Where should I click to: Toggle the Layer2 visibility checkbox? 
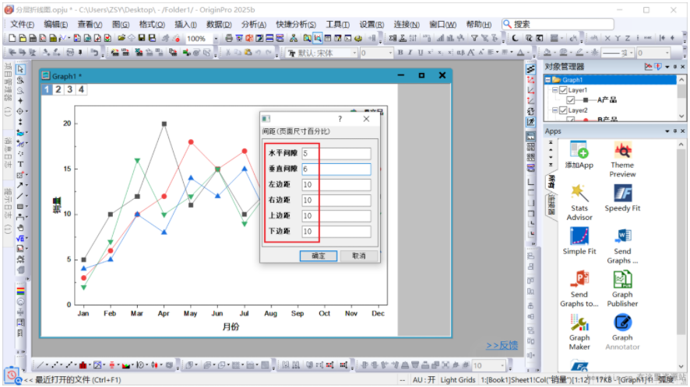click(x=563, y=110)
